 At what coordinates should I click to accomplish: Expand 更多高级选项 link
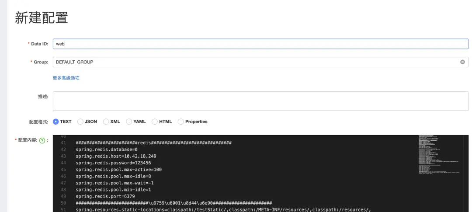tap(66, 78)
